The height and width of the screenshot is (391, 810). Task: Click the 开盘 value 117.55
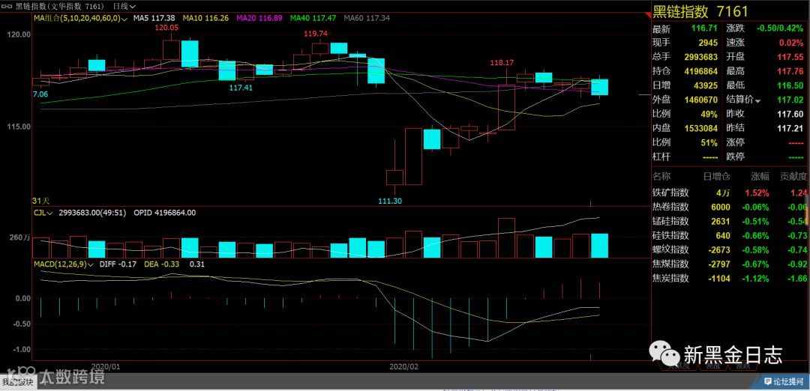(x=790, y=57)
